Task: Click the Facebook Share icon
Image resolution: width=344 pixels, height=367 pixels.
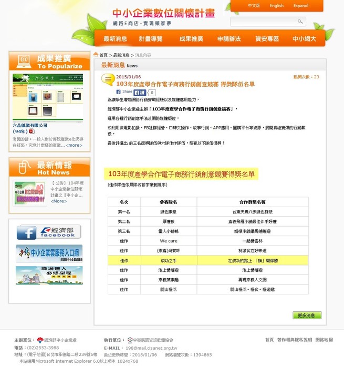Action: [124, 92]
